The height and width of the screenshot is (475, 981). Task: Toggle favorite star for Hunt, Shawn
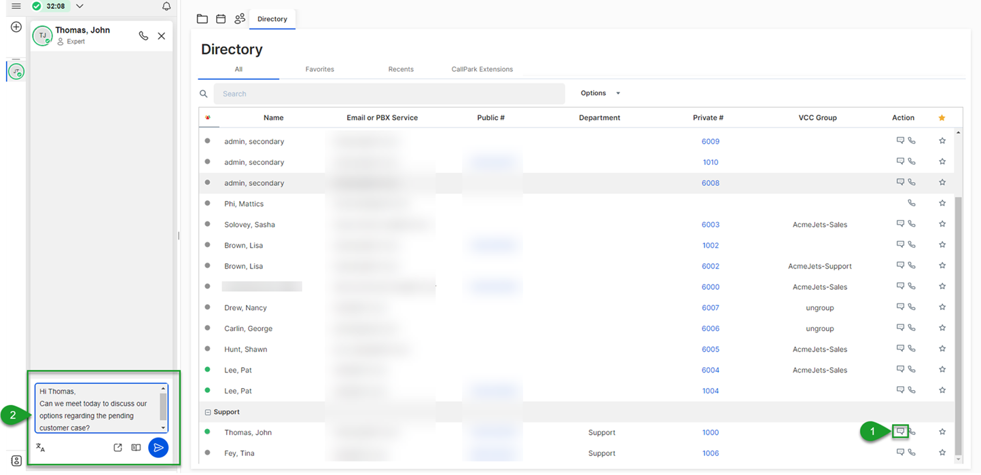pyautogui.click(x=942, y=349)
